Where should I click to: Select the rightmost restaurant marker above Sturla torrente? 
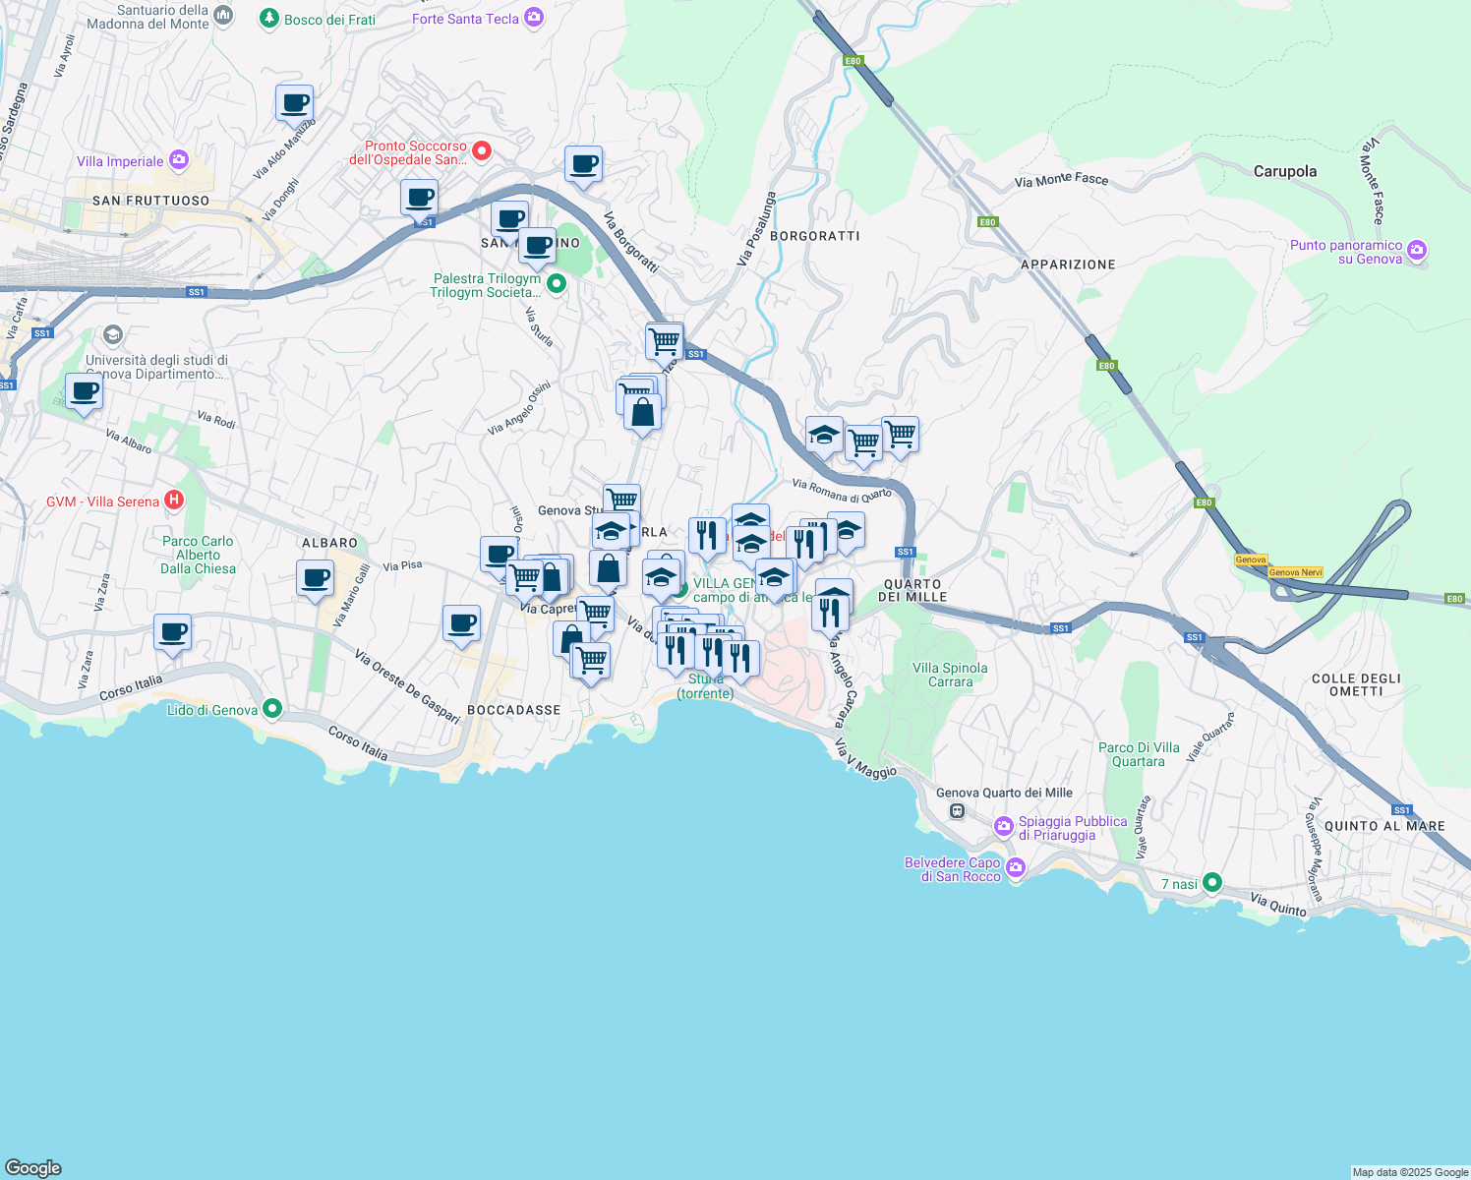click(x=740, y=660)
